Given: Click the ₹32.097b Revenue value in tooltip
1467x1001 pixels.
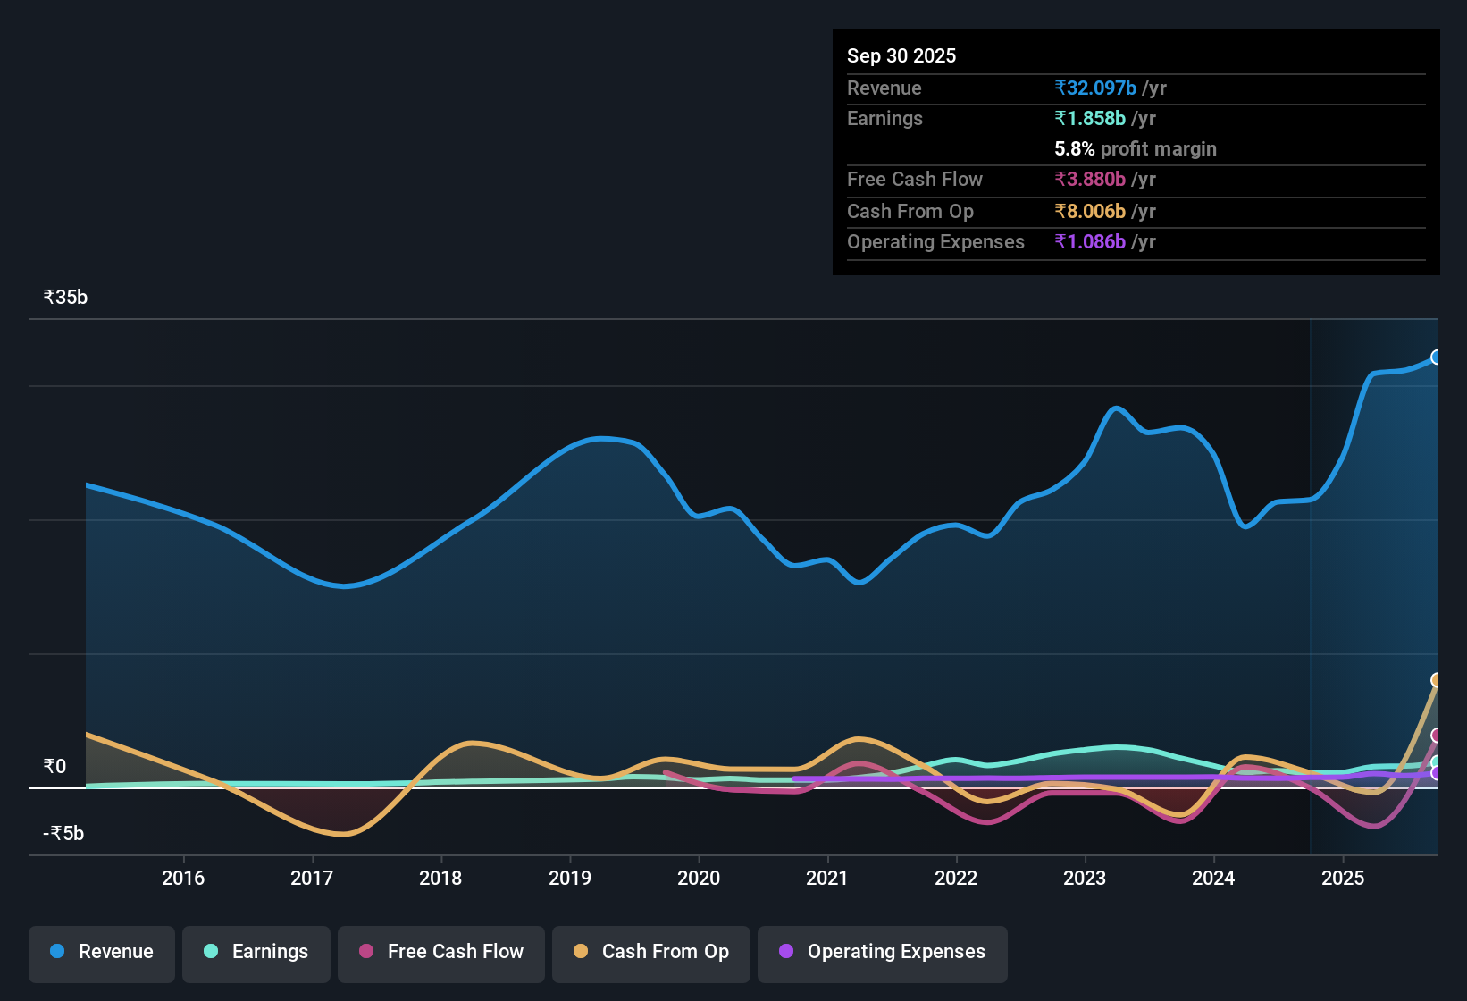Looking at the screenshot, I should coord(1095,88).
